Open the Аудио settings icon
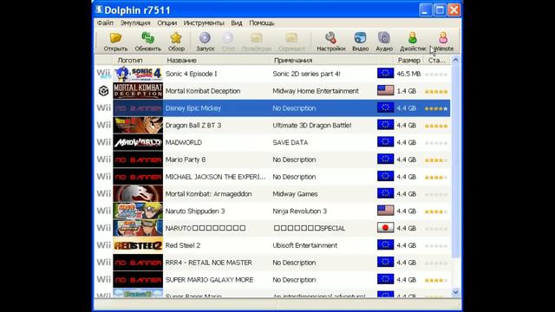The image size is (555, 312). click(x=384, y=37)
